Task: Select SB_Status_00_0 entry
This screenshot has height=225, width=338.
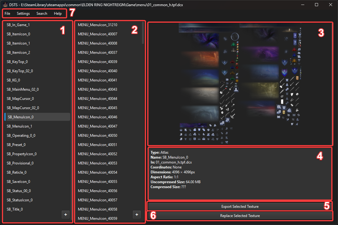Action: coord(37,191)
